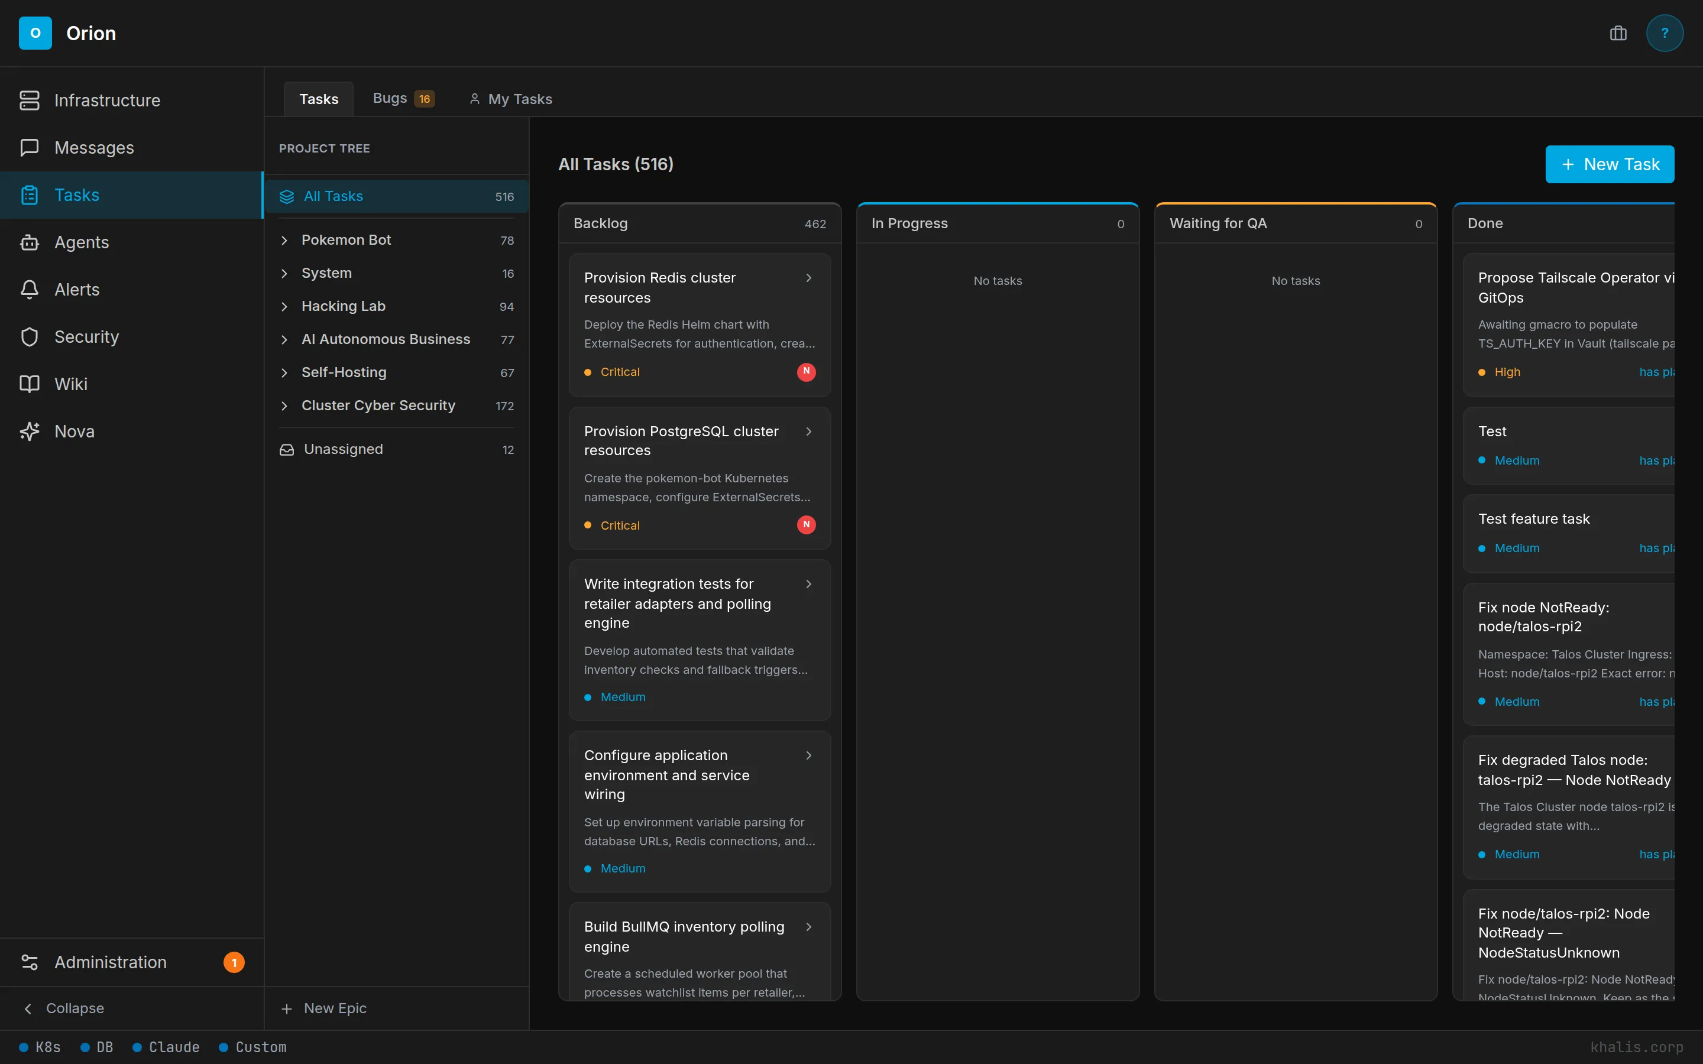Click the Backlog column header
This screenshot has height=1064, width=1703.
(x=700, y=224)
